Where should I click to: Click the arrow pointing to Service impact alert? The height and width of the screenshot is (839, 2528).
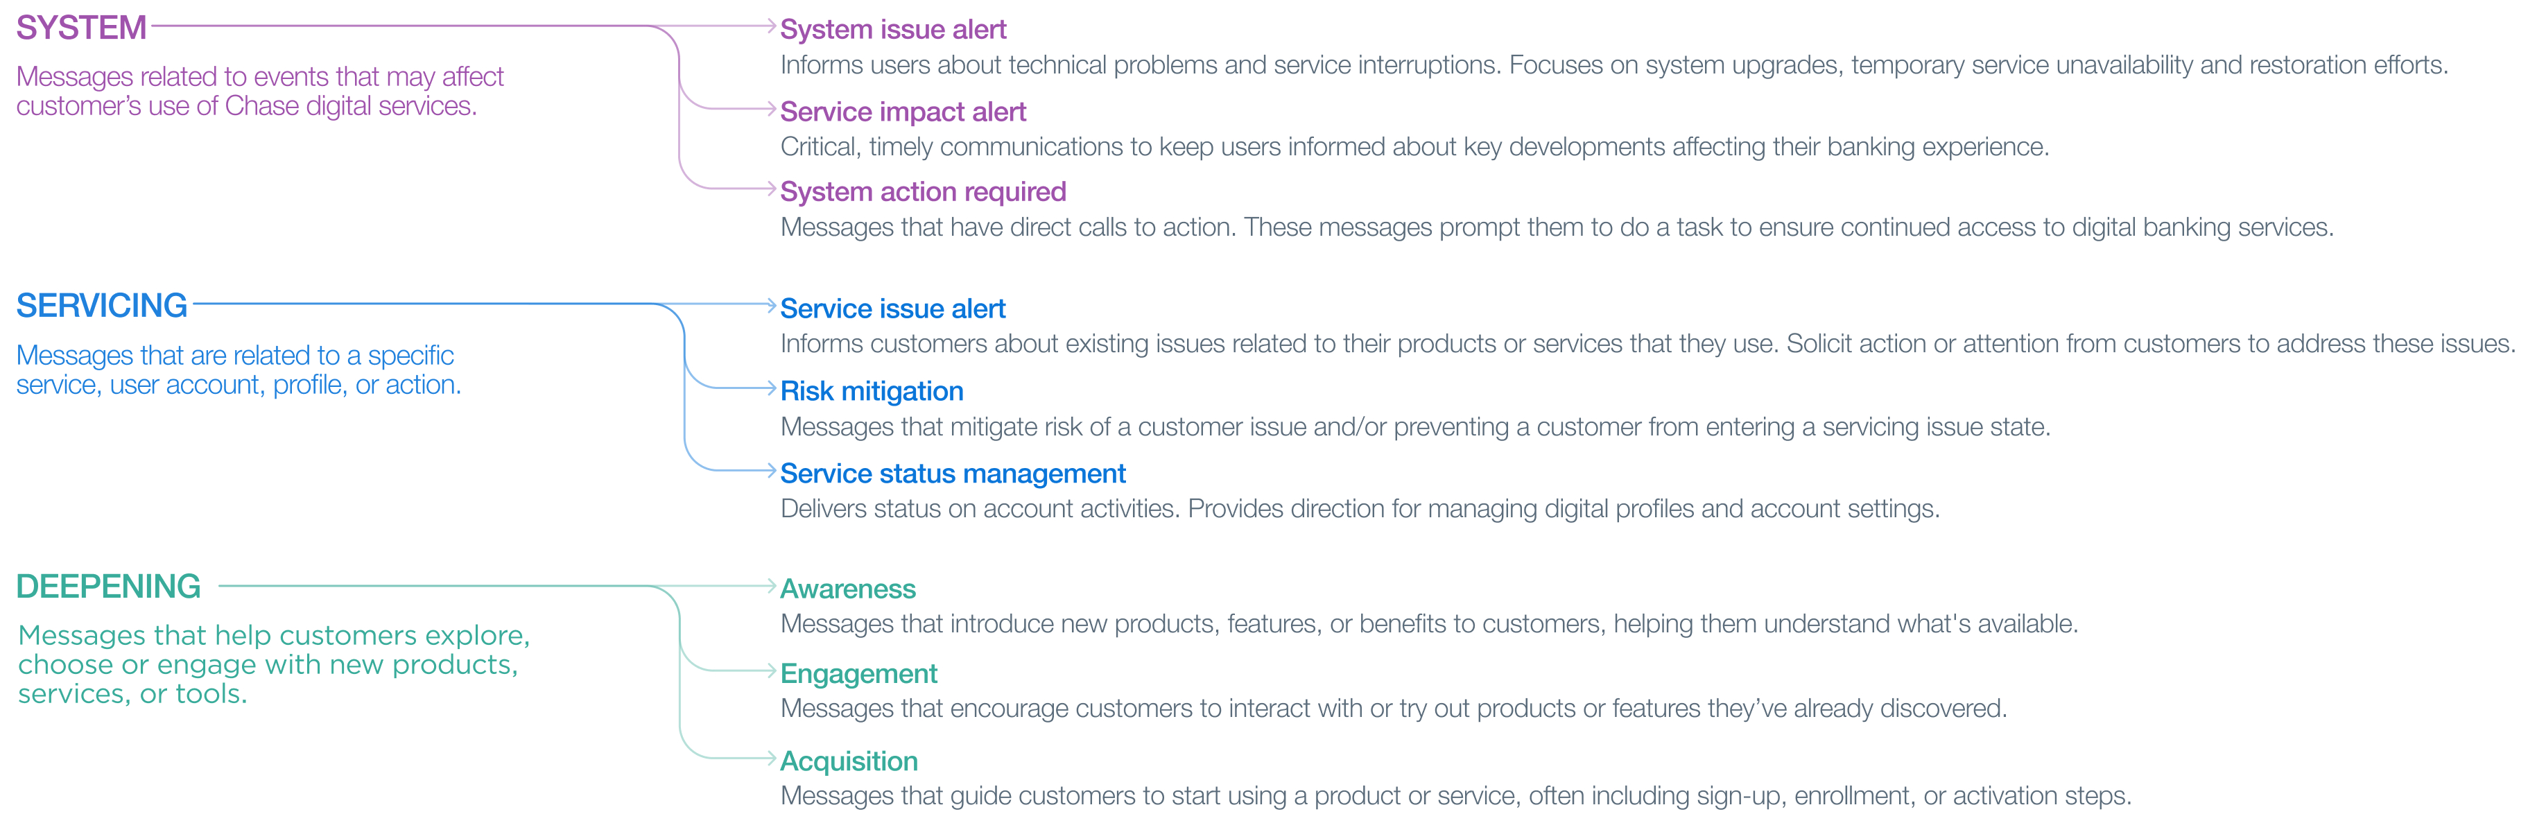click(770, 109)
